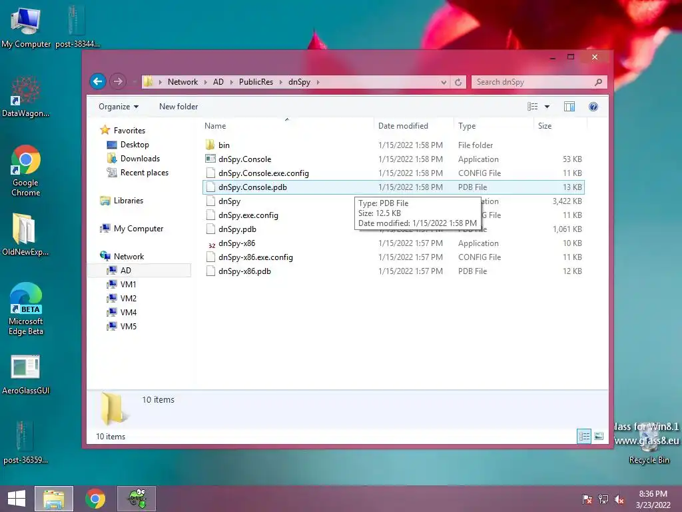Sort by the Size column header
682x512 pixels.
(x=560, y=126)
